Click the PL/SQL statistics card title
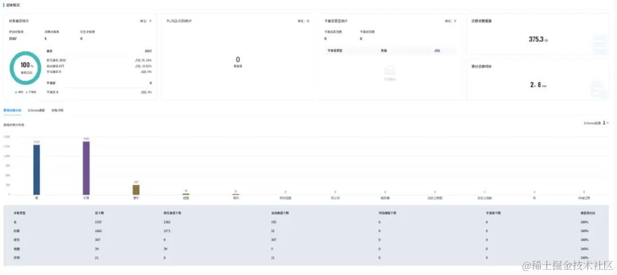Viewport: 617px width, 275px height. coord(179,21)
